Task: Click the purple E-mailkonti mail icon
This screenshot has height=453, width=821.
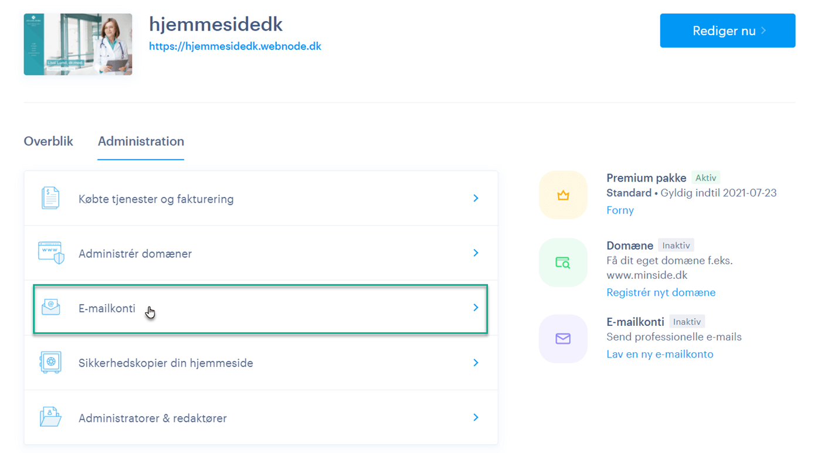Action: pos(563,339)
